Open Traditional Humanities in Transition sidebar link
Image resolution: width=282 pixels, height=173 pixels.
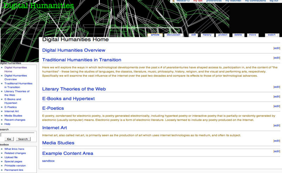[x=18, y=85]
